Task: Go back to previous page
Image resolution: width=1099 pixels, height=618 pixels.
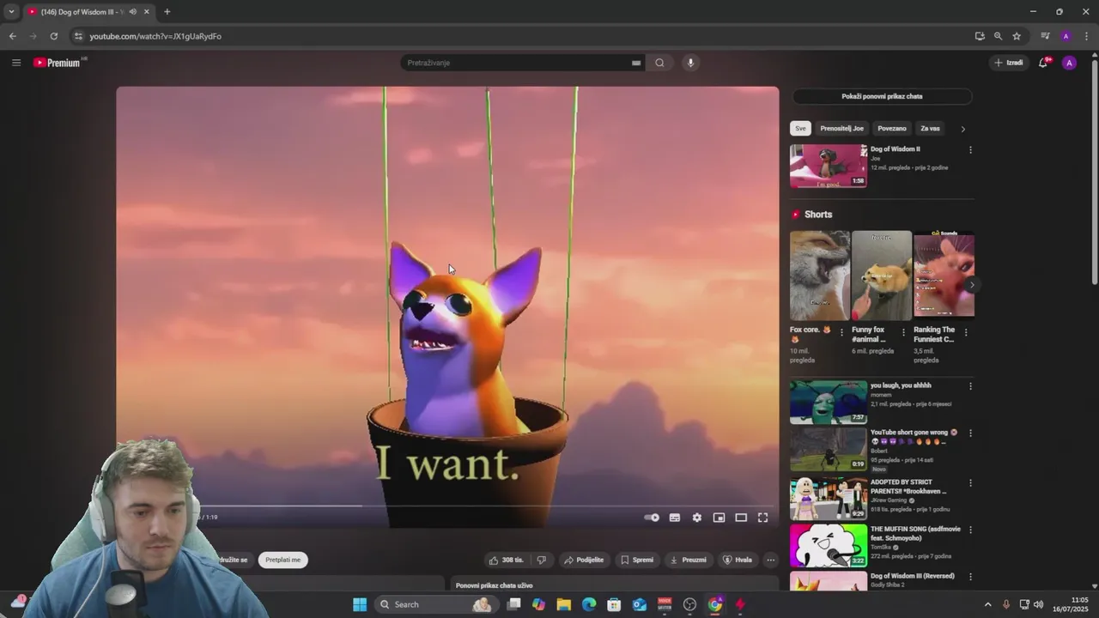Action: 12,36
